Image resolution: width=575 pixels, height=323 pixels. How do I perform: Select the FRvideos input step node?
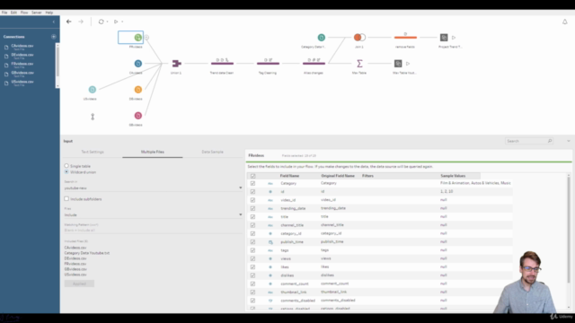pyautogui.click(x=137, y=38)
